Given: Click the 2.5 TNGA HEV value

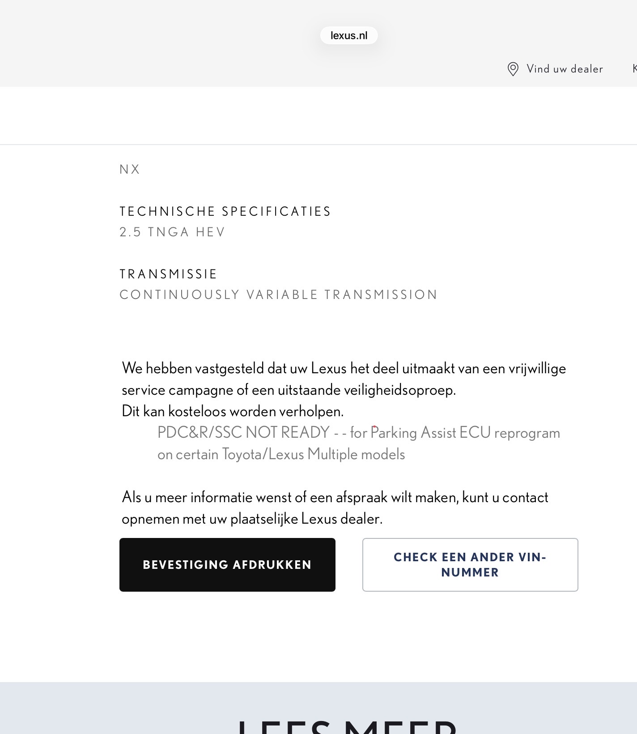Looking at the screenshot, I should (x=172, y=232).
